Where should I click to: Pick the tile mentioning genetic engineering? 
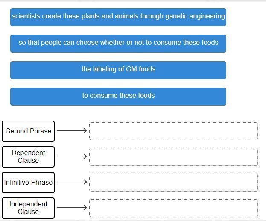pos(118,17)
